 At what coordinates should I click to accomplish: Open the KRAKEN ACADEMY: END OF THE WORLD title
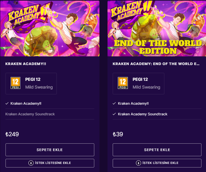click(x=156, y=64)
